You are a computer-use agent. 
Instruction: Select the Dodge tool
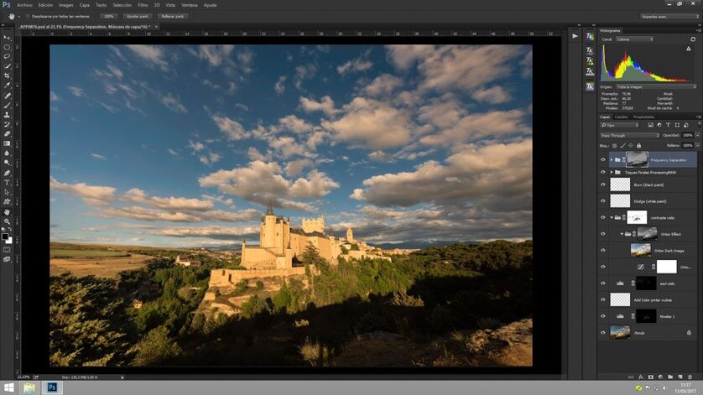click(x=7, y=163)
